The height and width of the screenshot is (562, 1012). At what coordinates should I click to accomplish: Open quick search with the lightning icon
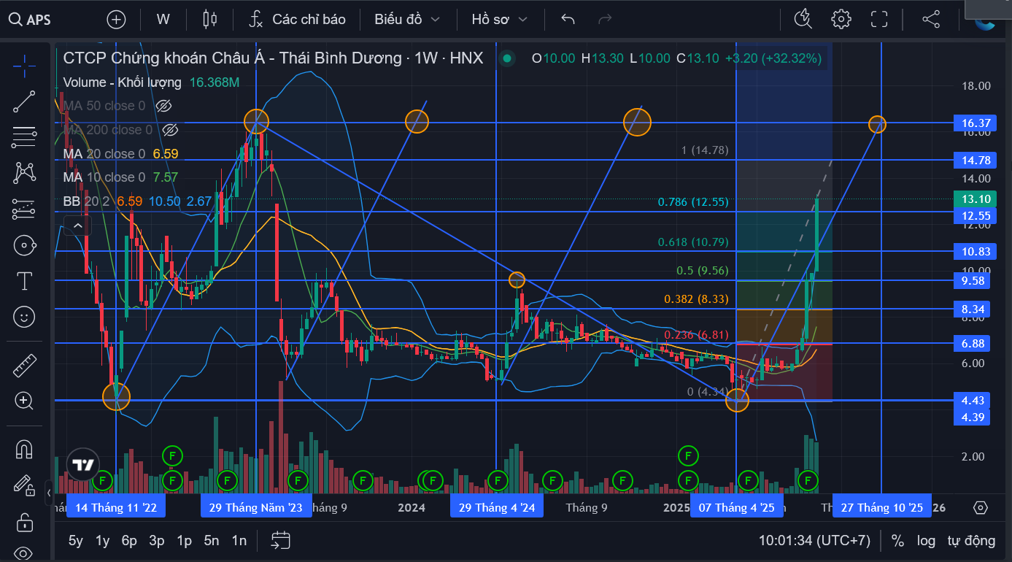tap(803, 19)
